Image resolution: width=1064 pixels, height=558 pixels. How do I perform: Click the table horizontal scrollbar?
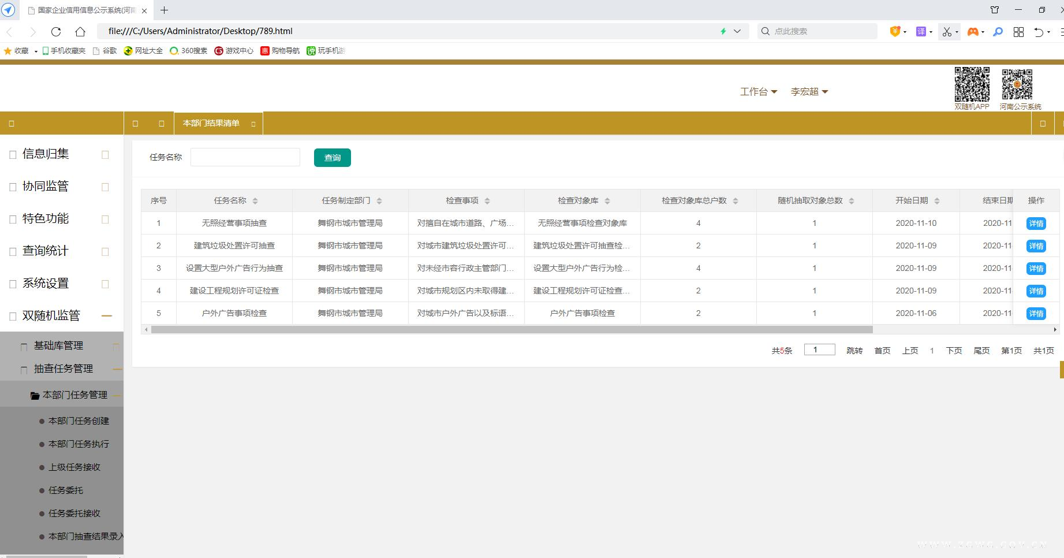512,330
